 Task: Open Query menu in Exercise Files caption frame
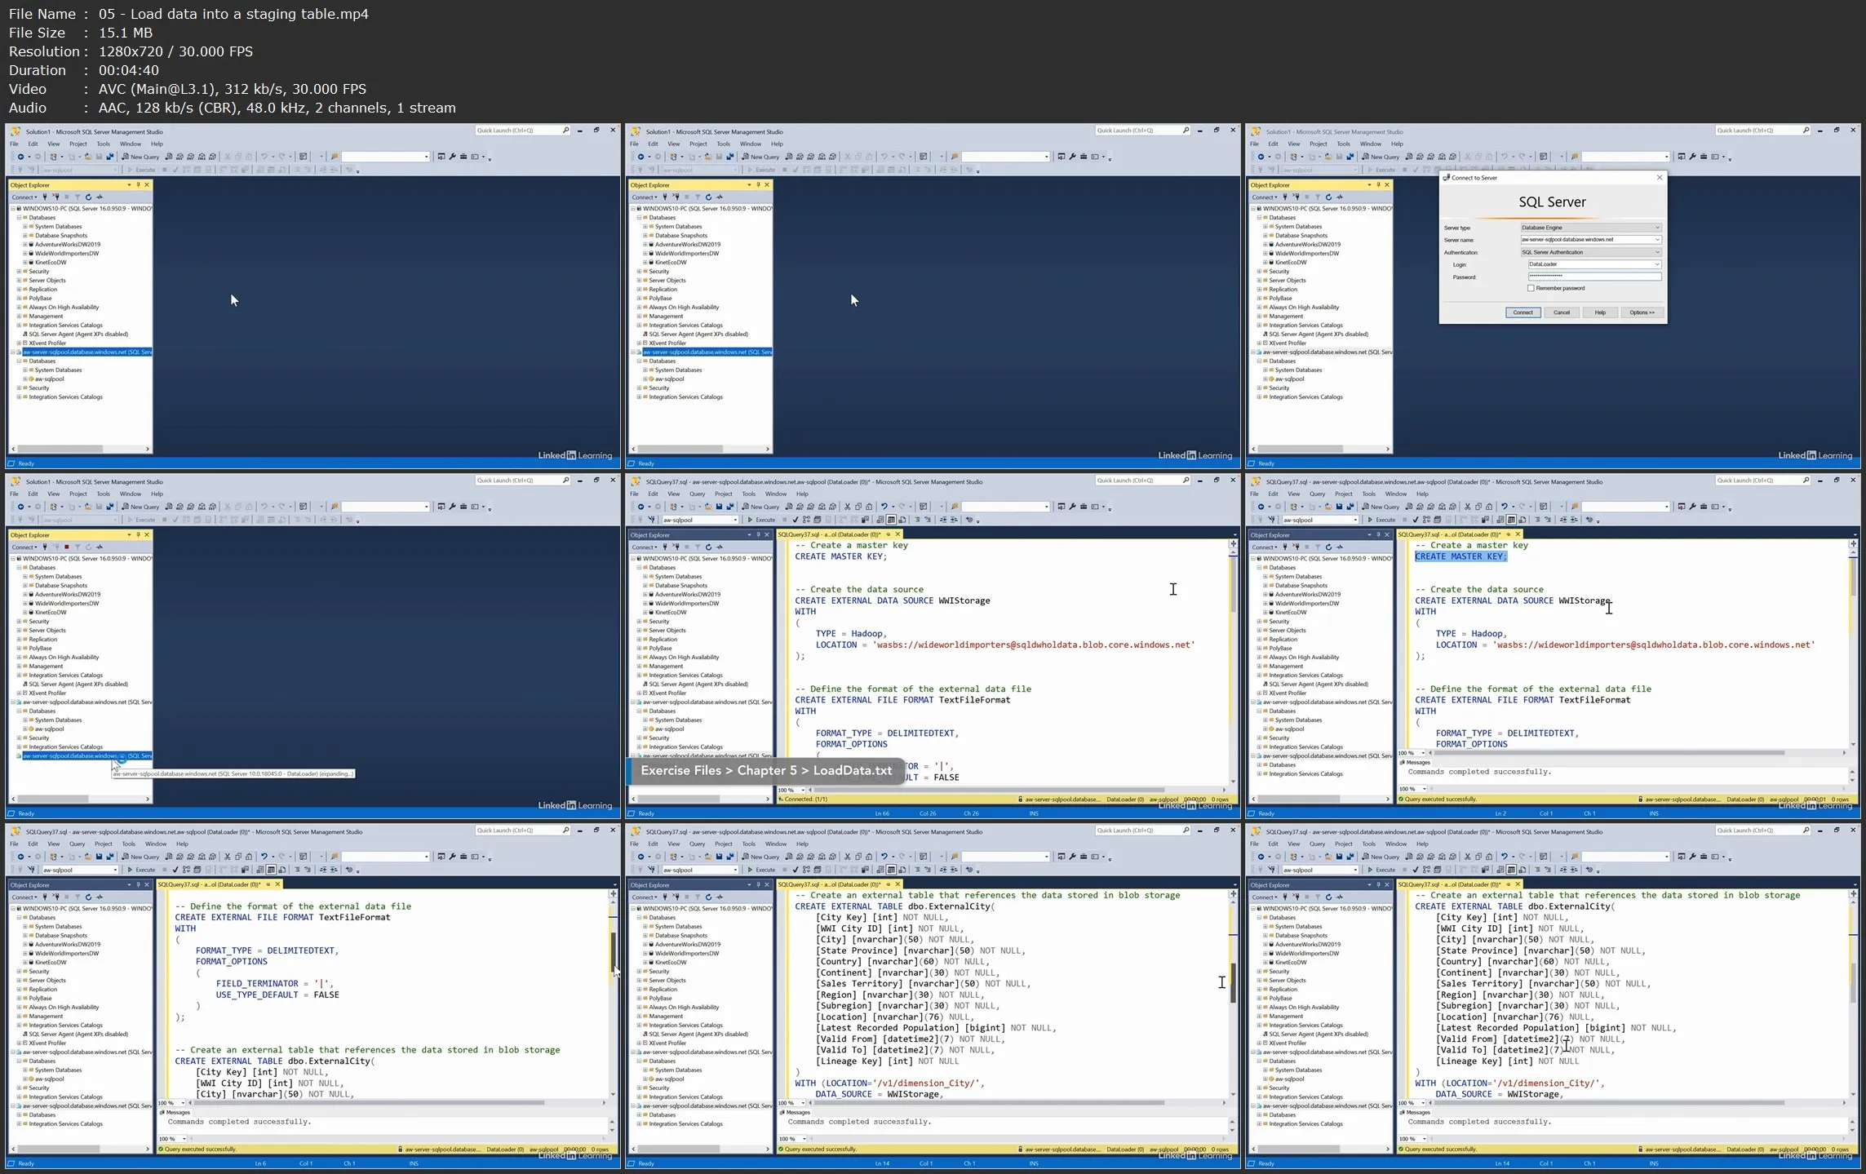[x=697, y=494]
